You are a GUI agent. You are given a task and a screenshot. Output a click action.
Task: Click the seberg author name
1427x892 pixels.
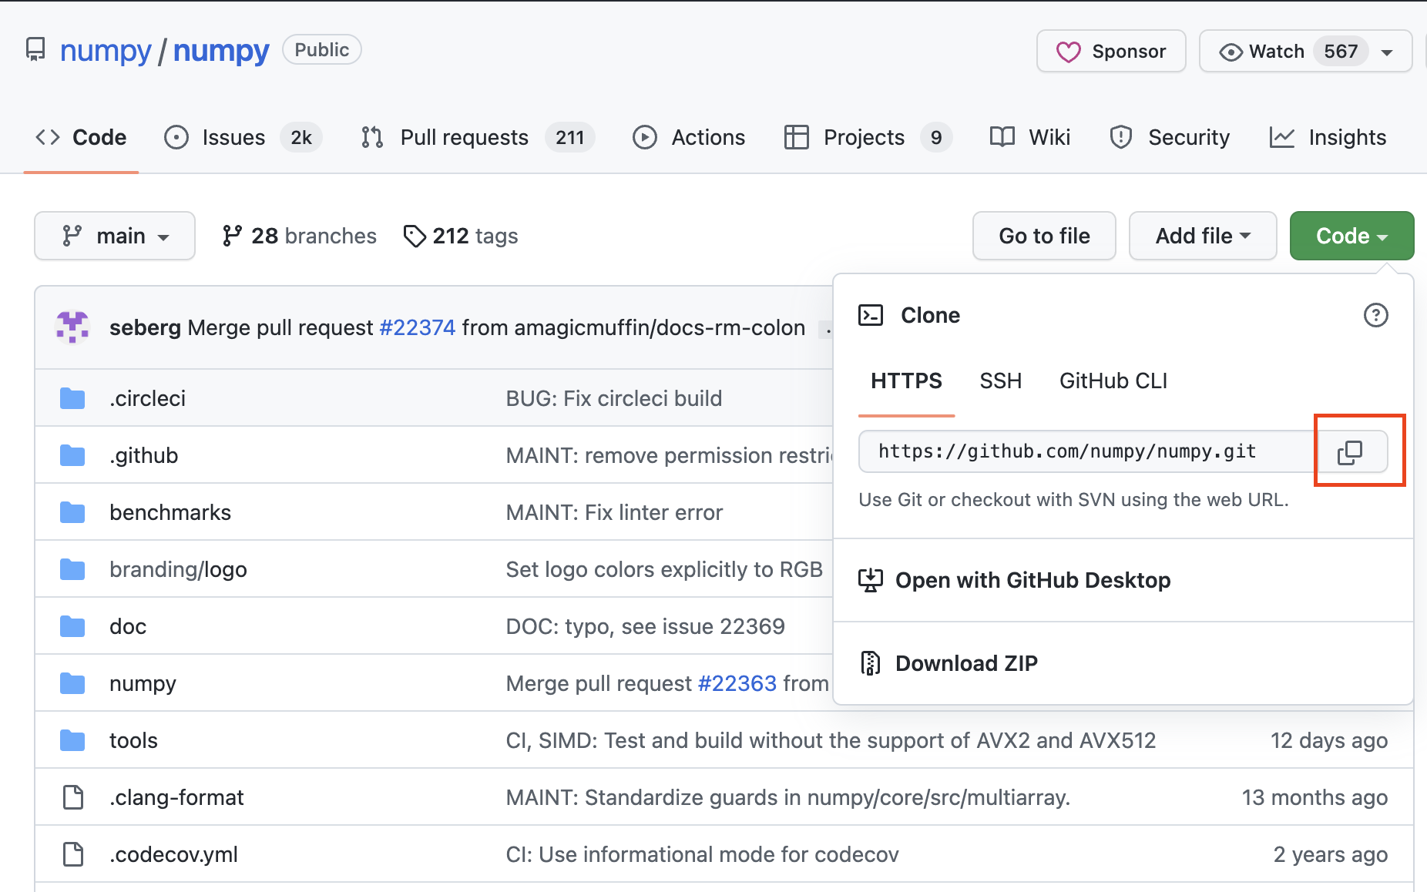click(x=145, y=327)
